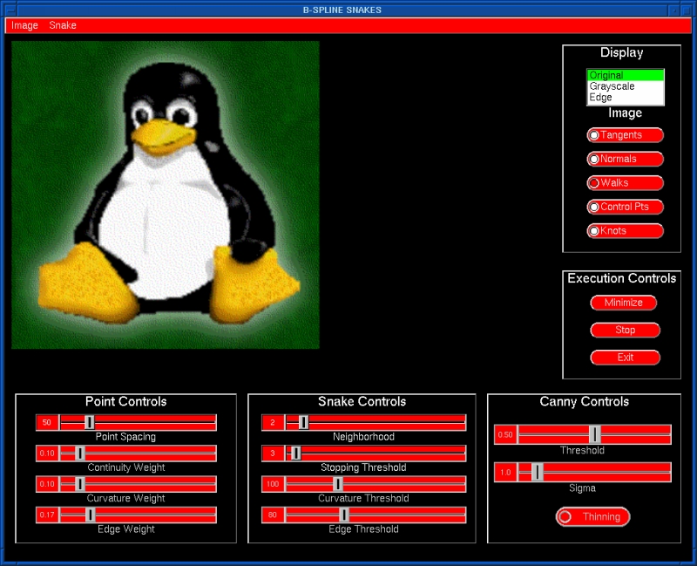The image size is (697, 566).
Task: Enable the Normals display toggle
Action: click(x=625, y=160)
